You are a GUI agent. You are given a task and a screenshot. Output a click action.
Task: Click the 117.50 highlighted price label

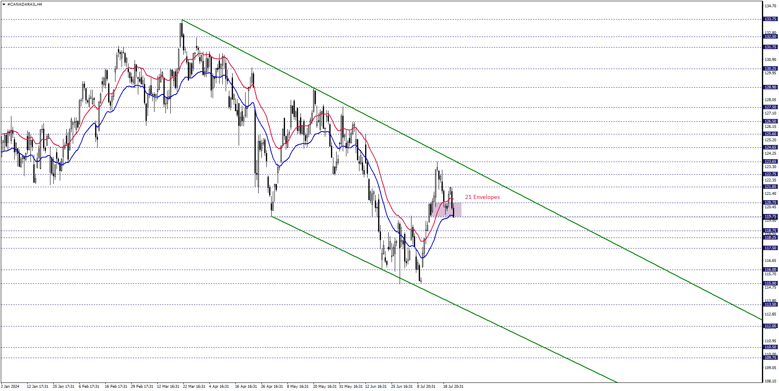point(770,248)
